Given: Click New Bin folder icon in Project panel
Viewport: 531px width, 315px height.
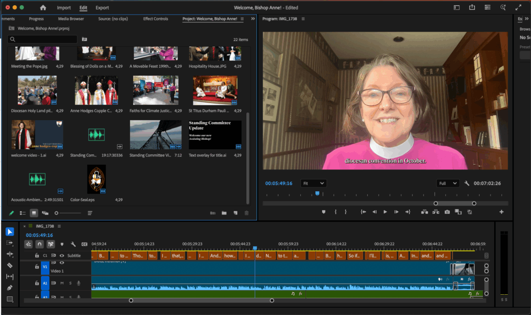Looking at the screenshot, I should tap(224, 213).
